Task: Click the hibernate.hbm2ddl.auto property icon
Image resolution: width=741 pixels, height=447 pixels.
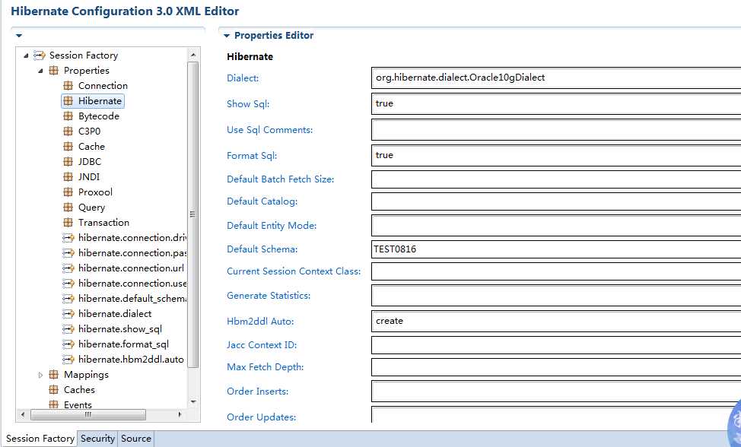Action: click(68, 360)
